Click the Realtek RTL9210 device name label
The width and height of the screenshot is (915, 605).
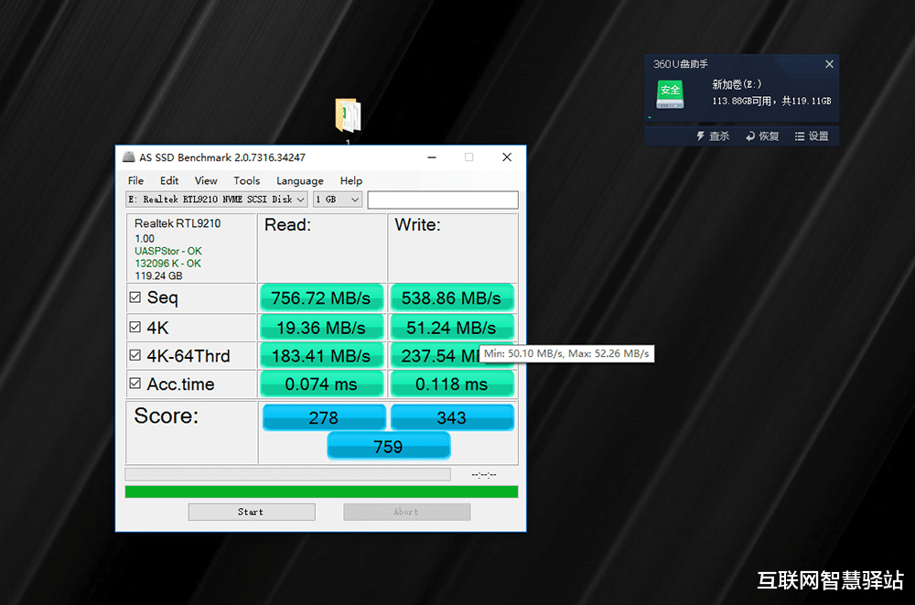pyautogui.click(x=178, y=223)
